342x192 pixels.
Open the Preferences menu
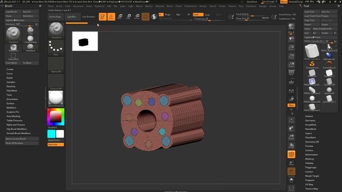tap(190, 6)
